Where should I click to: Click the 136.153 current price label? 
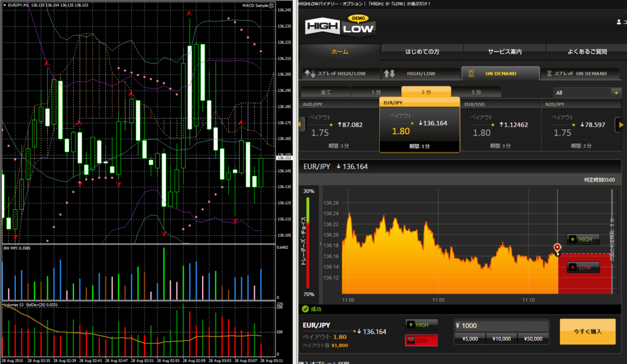pos(283,158)
